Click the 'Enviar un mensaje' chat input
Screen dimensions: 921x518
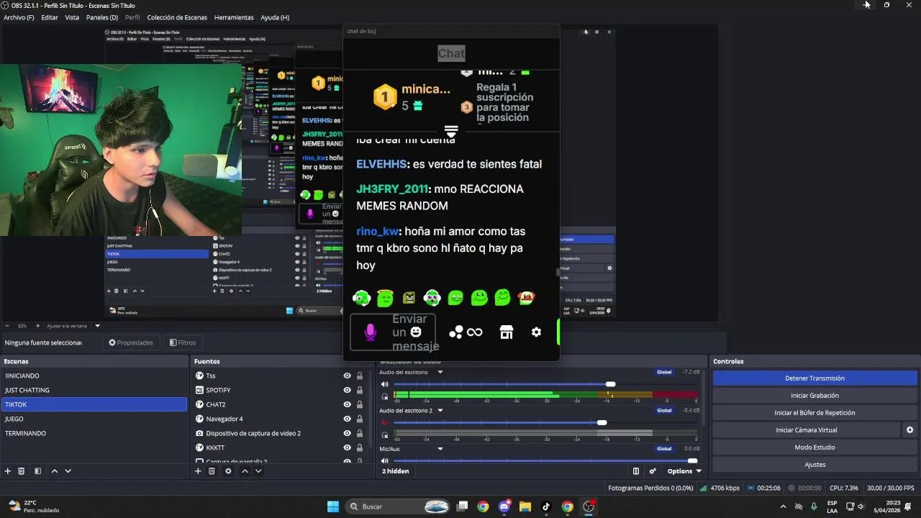393,332
